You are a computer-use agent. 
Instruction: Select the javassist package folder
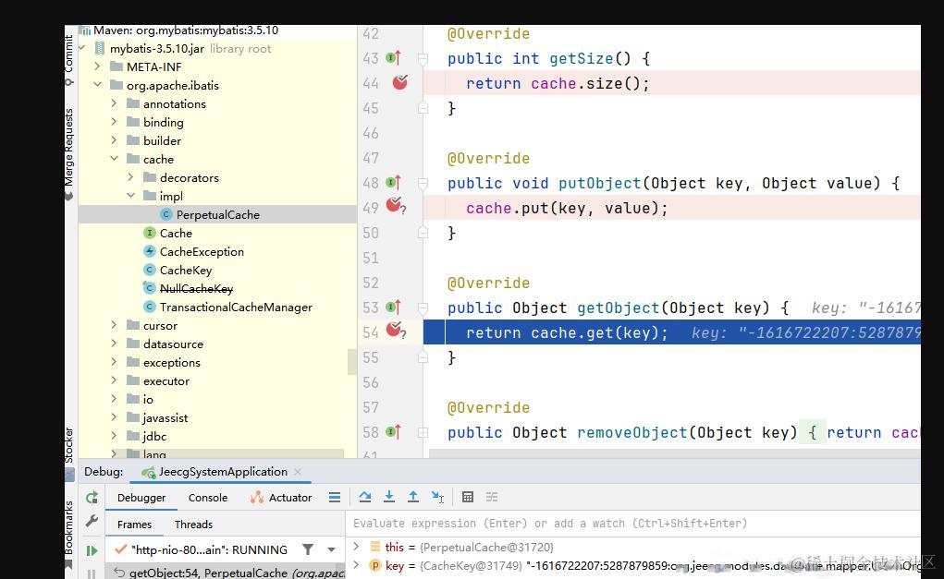pyautogui.click(x=157, y=418)
